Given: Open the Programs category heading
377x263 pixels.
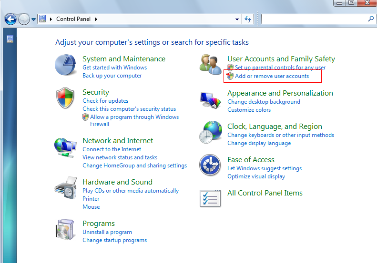Looking at the screenshot, I should pos(99,224).
